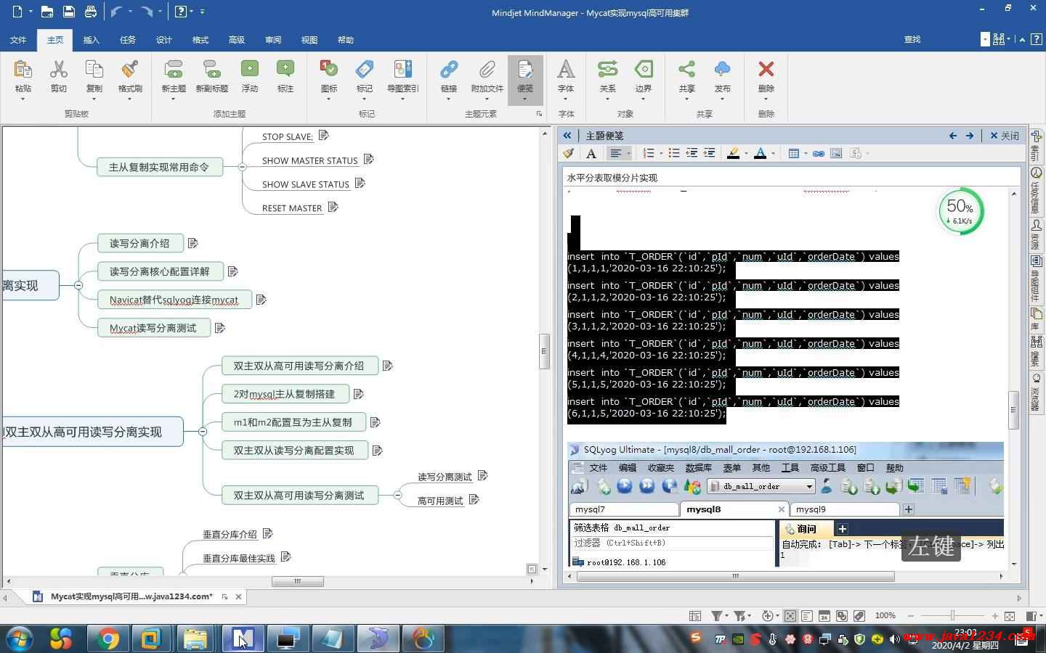Click the notes font color swatch
The height and width of the screenshot is (653, 1046).
[760, 153]
